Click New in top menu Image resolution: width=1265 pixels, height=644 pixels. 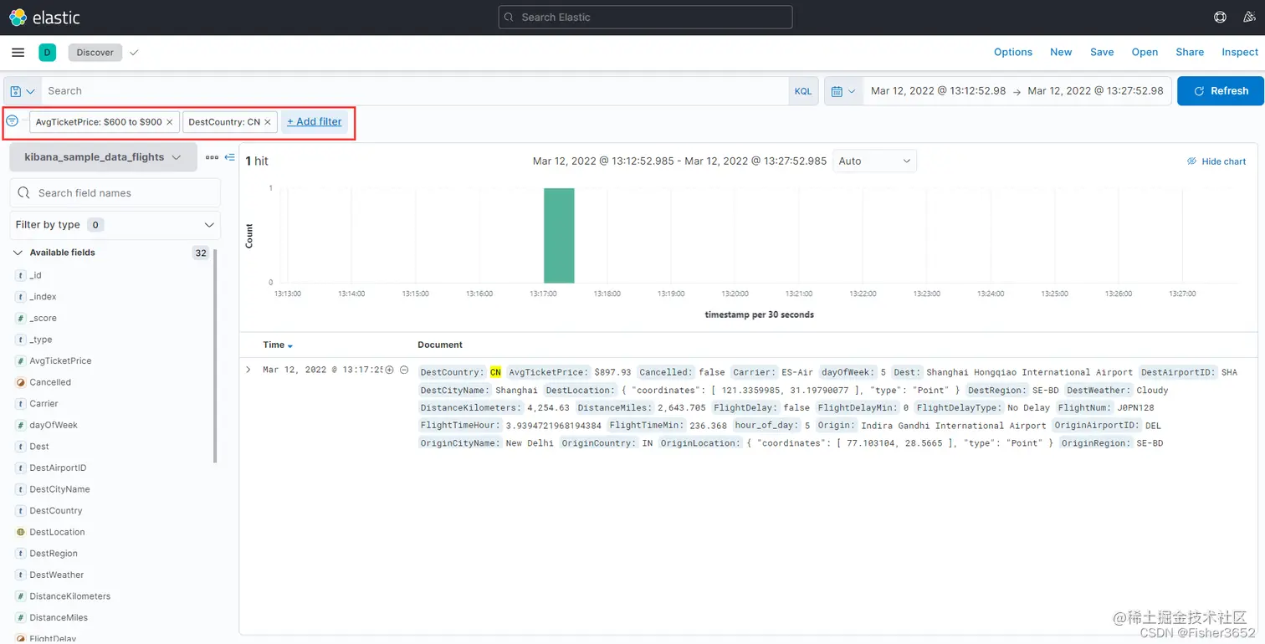click(1061, 52)
